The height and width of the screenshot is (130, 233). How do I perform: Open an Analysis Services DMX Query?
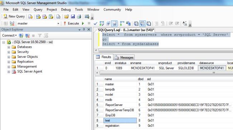pyautogui.click(x=44, y=17)
